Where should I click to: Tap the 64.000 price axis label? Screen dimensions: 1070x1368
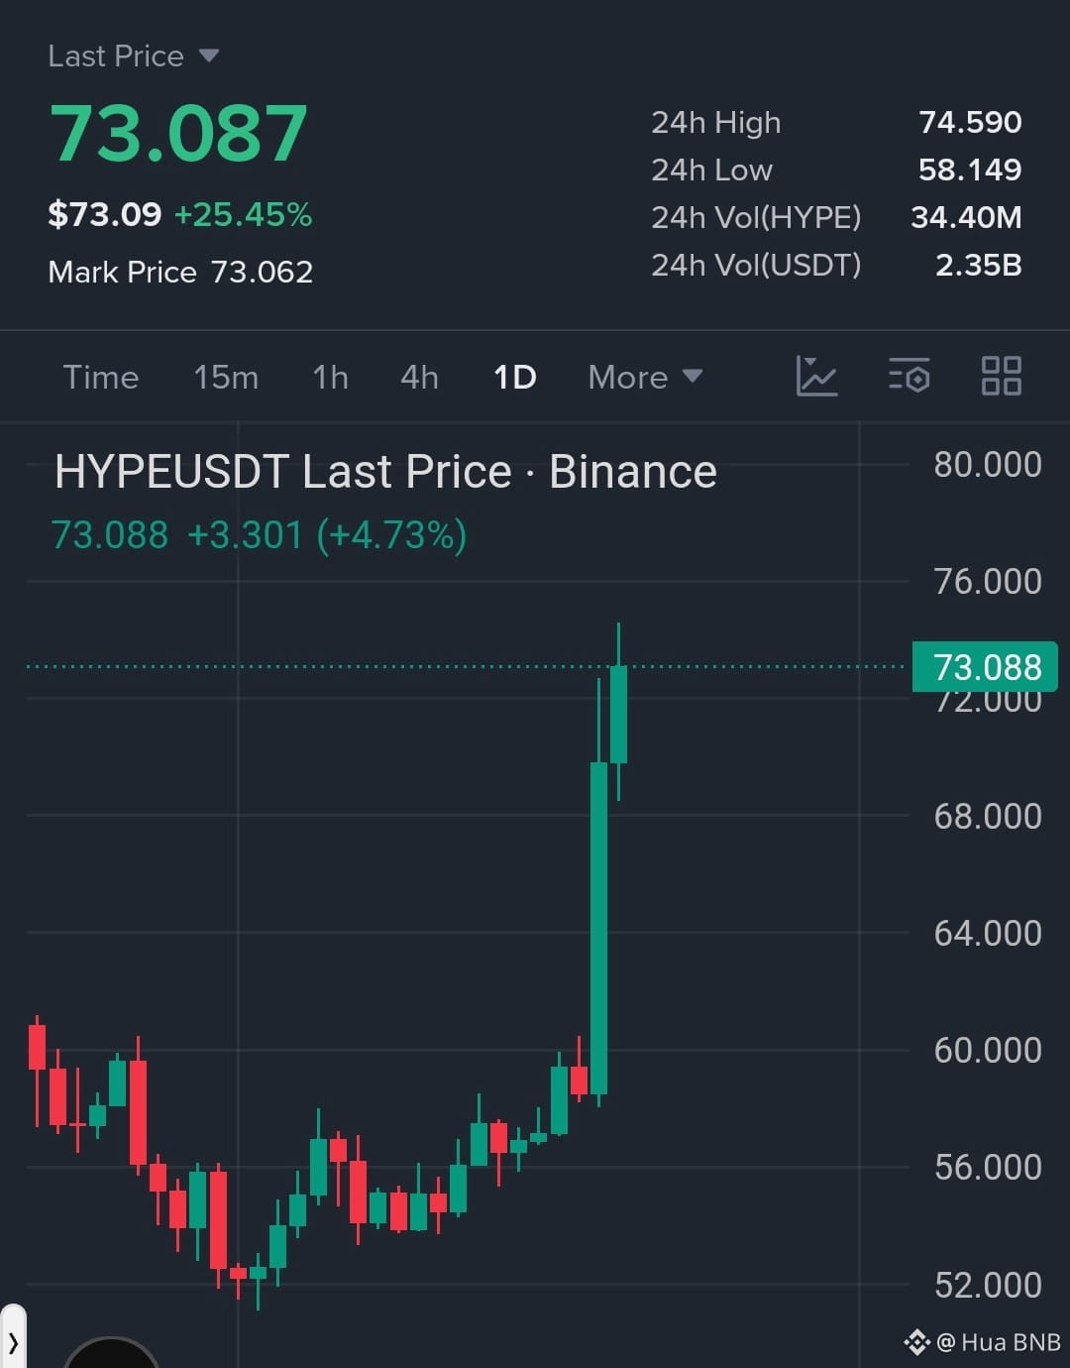click(x=988, y=933)
